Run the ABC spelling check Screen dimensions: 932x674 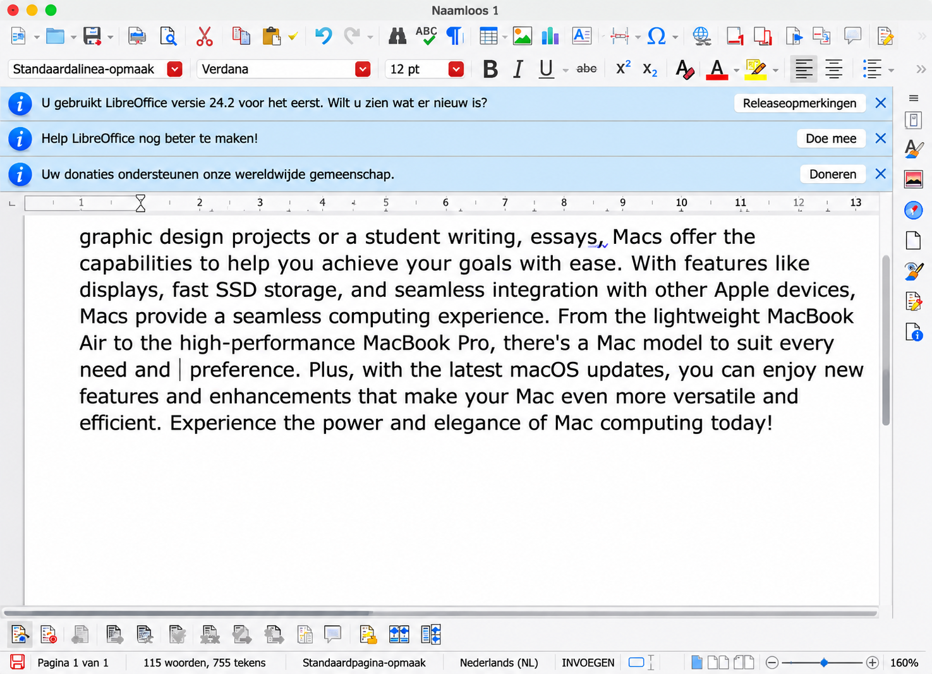[427, 36]
